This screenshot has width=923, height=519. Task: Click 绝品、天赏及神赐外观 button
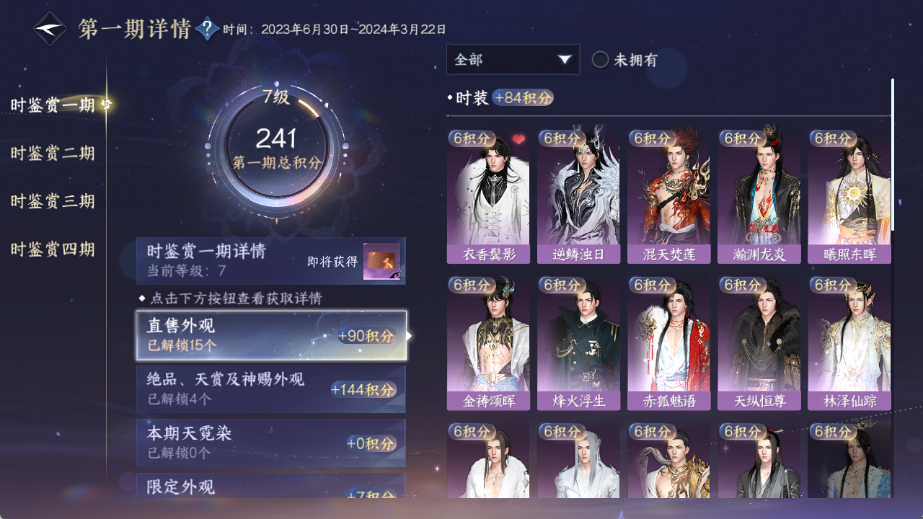point(271,389)
